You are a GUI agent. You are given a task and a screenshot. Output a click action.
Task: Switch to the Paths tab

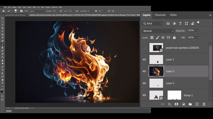(173, 15)
